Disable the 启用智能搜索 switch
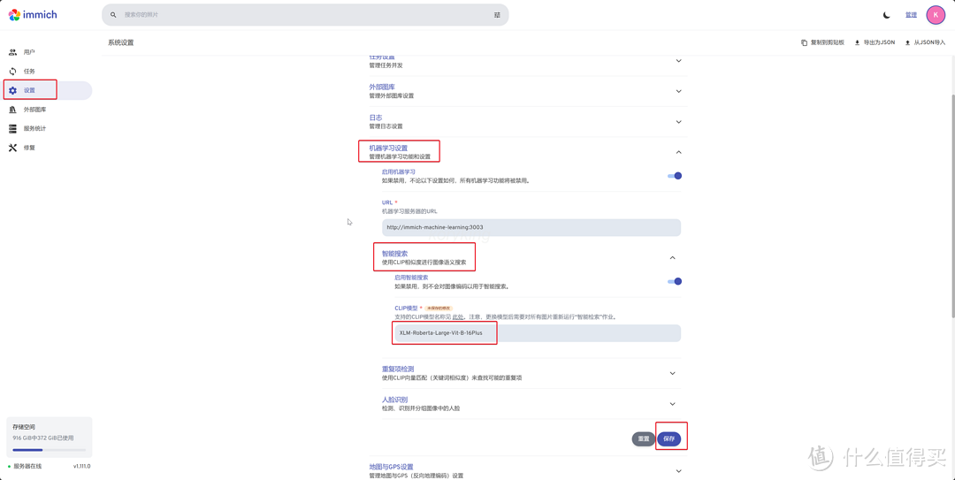This screenshot has width=955, height=480. (674, 281)
